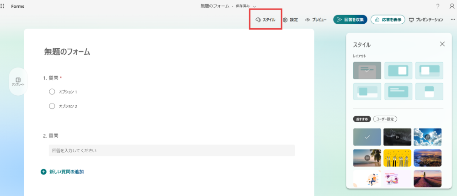
Task: Click the 応答を表示 button
Action: coord(388,20)
